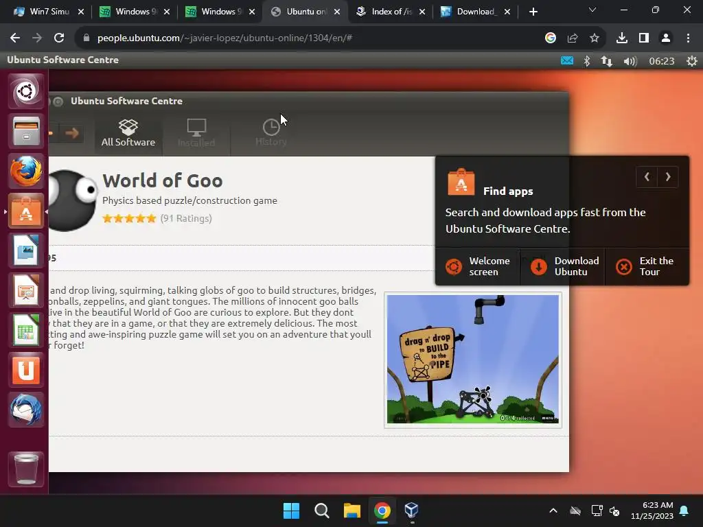
Task: Click the browser back button
Action: pos(15,38)
